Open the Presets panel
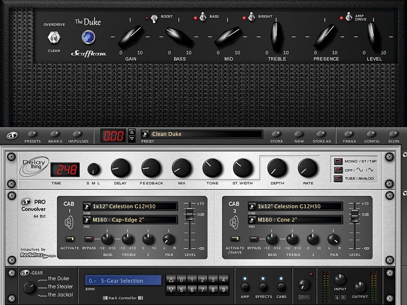407x305 pixels. tap(33, 137)
